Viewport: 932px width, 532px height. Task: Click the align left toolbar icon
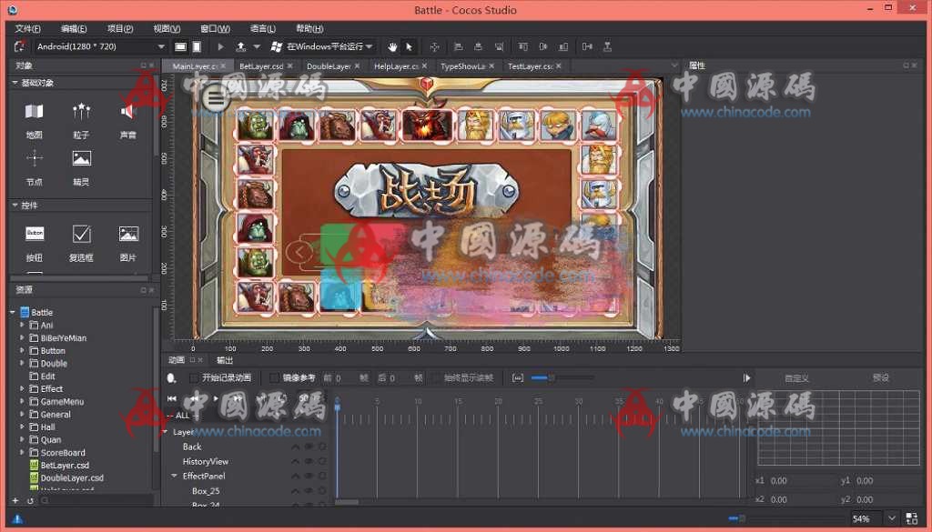click(459, 47)
